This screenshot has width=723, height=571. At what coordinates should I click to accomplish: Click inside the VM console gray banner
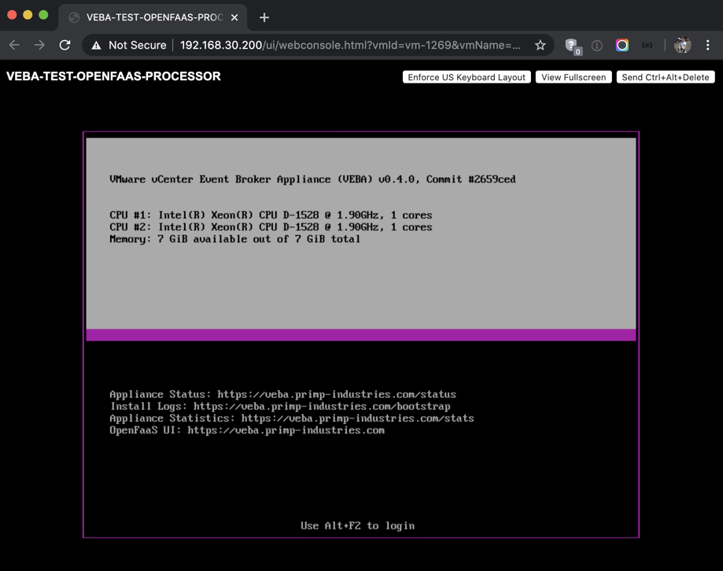tap(360, 283)
